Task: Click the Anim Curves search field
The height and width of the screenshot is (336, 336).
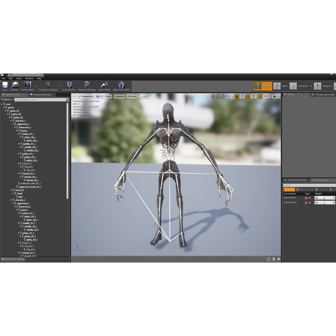Action: [x=309, y=185]
